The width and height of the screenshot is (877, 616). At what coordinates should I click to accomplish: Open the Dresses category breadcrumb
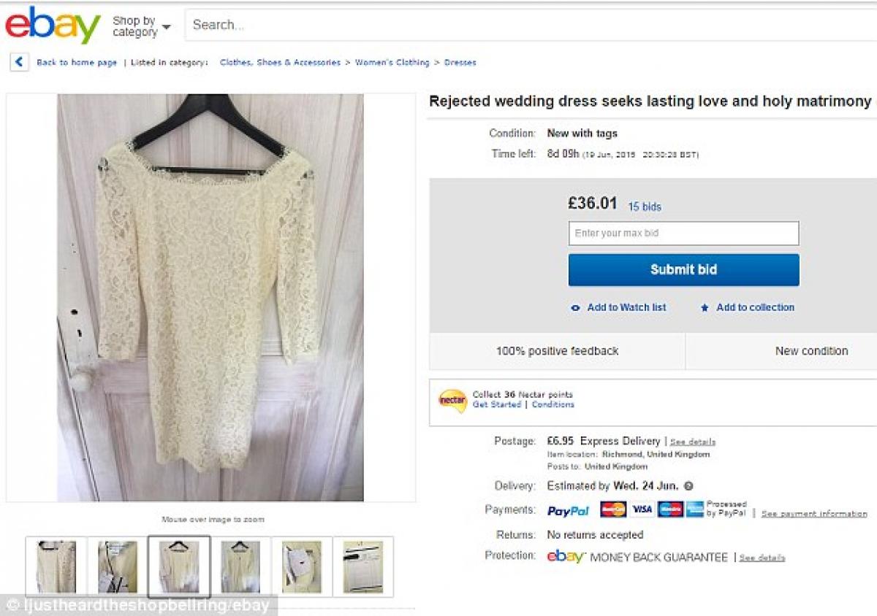460,63
